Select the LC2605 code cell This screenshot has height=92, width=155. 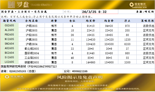(9, 62)
